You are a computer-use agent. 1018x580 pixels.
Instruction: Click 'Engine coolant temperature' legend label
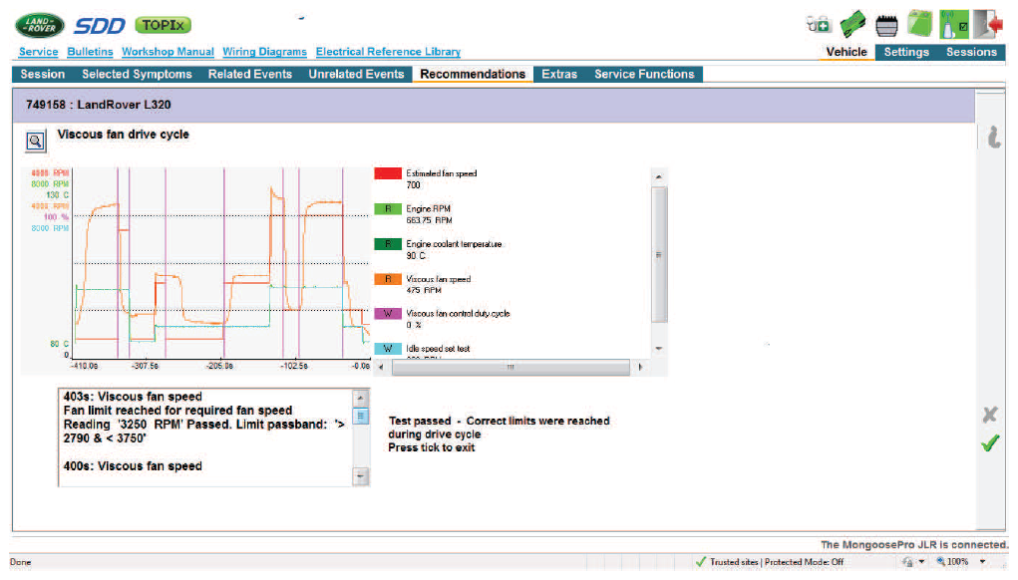454,244
